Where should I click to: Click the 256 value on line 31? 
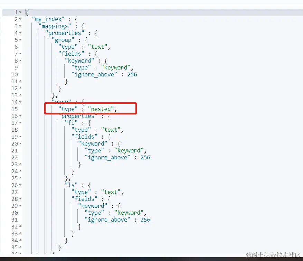point(145,220)
